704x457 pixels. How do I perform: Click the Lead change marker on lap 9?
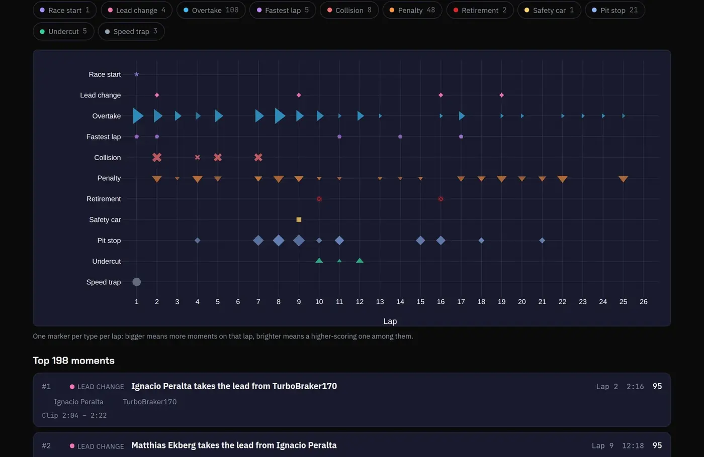299,95
